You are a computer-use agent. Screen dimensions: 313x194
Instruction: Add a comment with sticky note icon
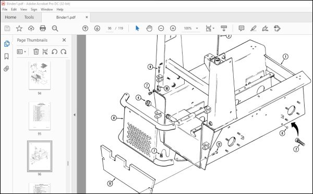coord(242,29)
